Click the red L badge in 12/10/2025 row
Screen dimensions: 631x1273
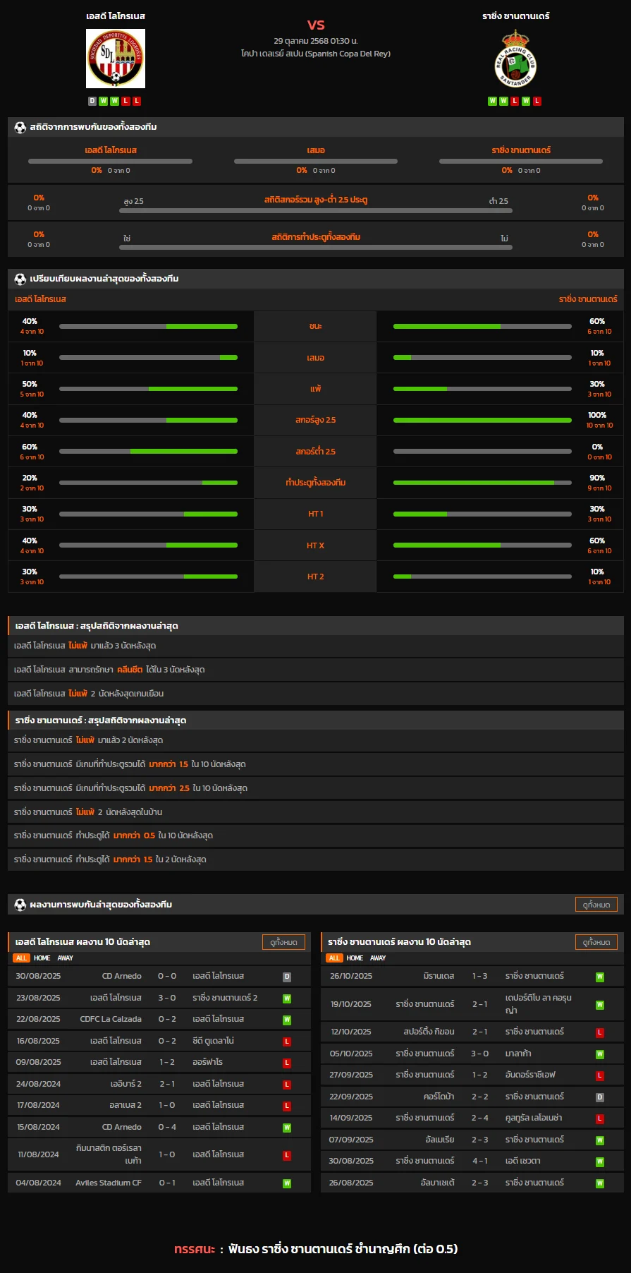600,1032
